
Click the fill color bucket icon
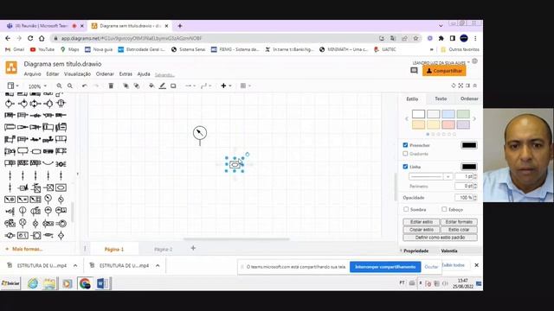click(x=151, y=86)
